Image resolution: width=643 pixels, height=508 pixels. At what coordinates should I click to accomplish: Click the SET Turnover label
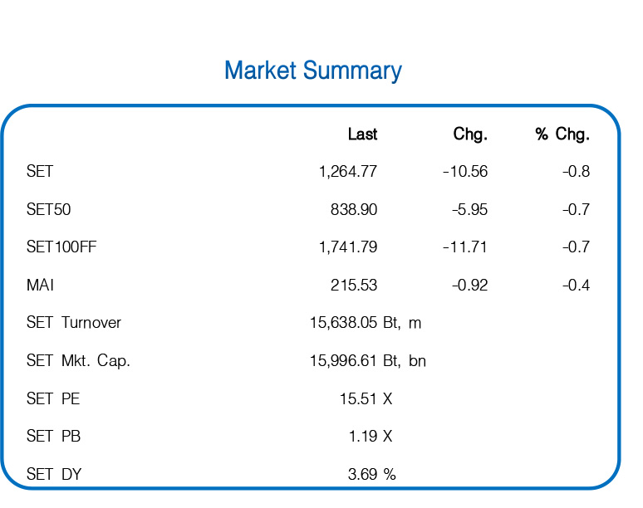pyautogui.click(x=74, y=323)
